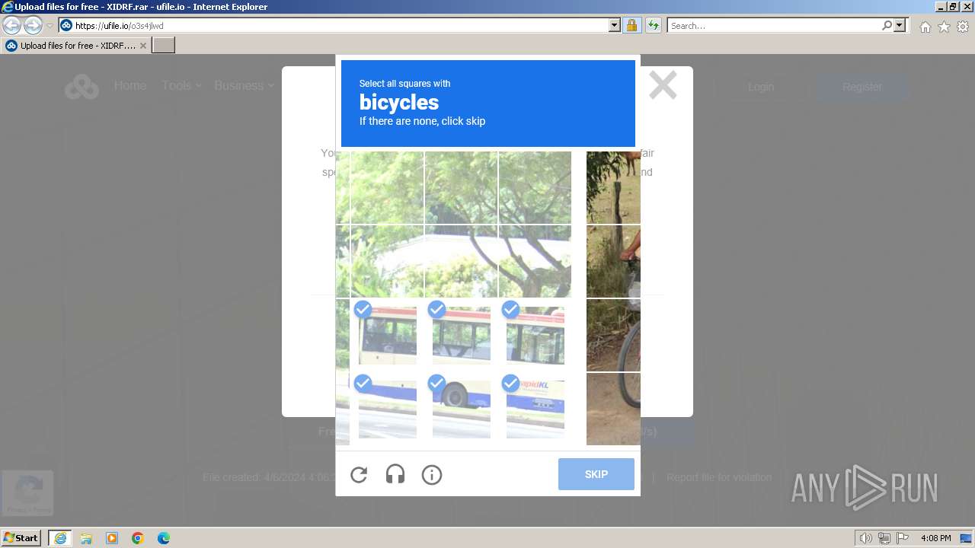Uncheck the tile directly above the bus wheel tile
Screen dimensions: 975x548
(462, 335)
